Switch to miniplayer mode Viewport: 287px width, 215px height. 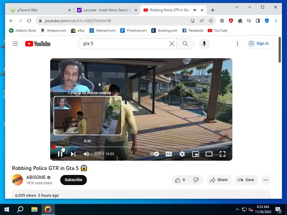[195, 154]
